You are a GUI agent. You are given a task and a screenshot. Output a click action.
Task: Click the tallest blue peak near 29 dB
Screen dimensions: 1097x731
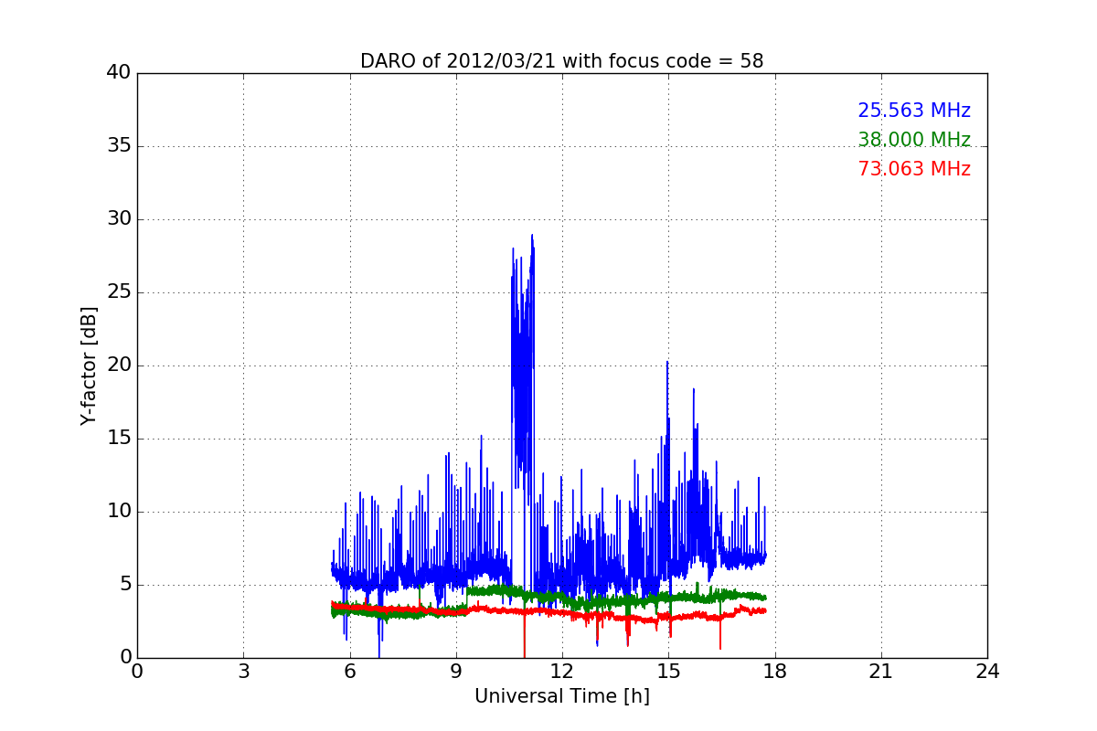532,236
